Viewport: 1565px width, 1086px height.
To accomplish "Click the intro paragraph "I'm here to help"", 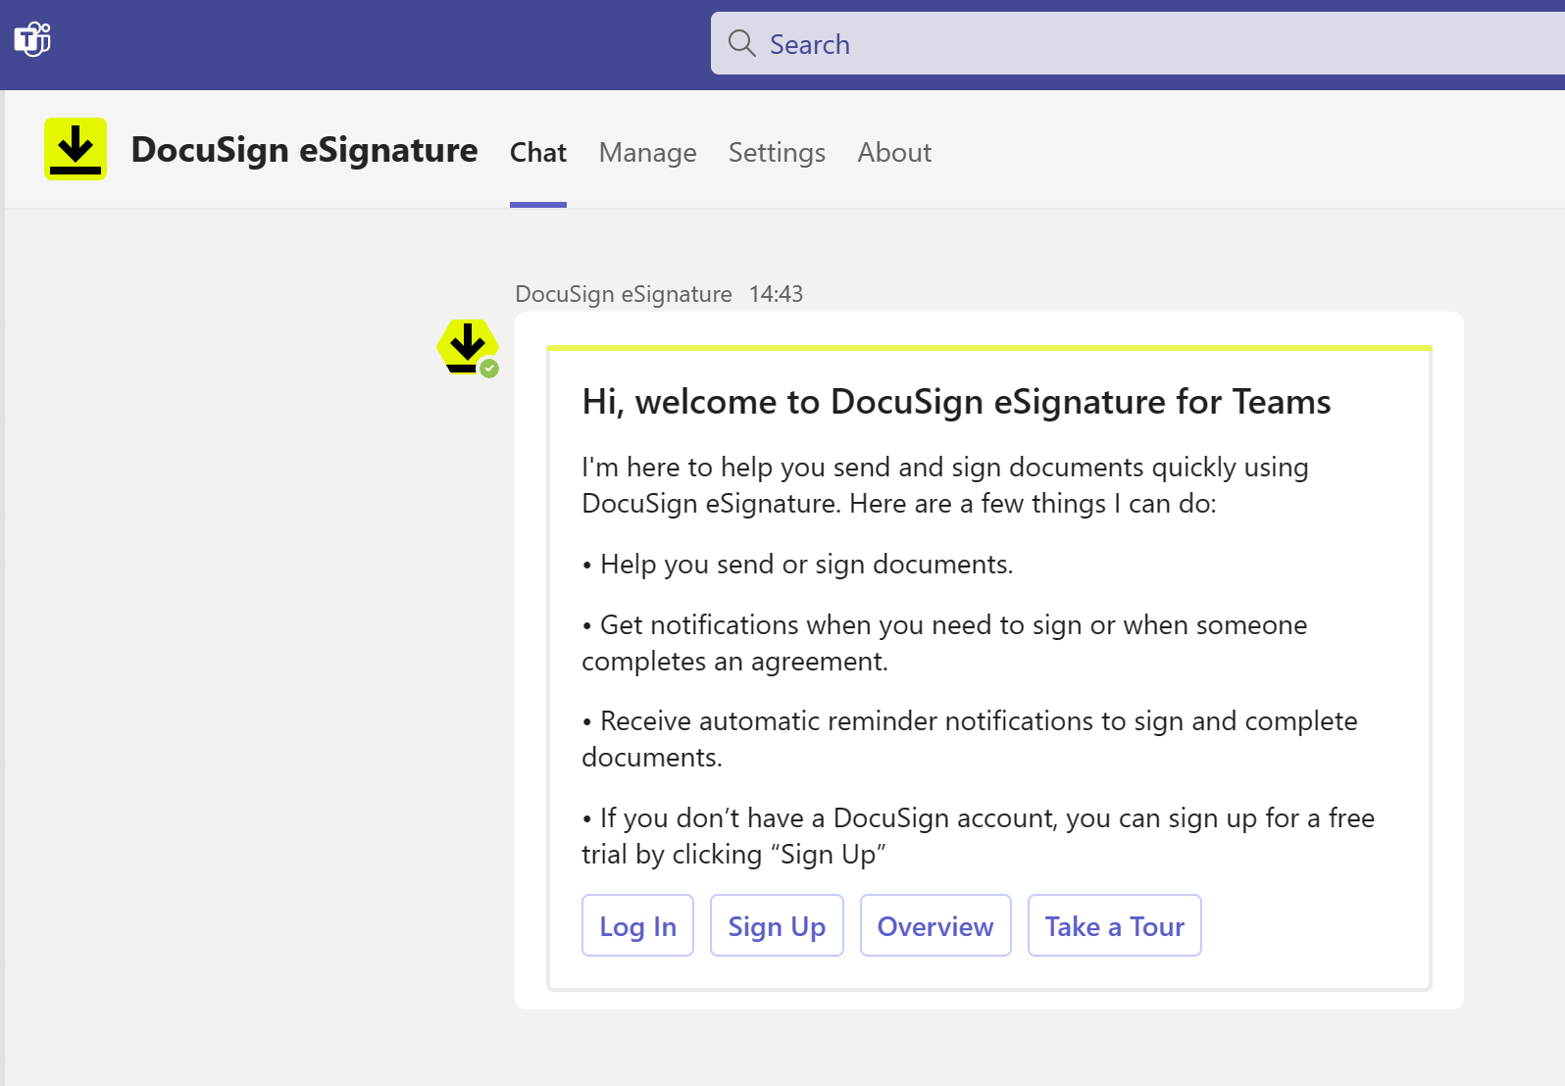I will (945, 485).
